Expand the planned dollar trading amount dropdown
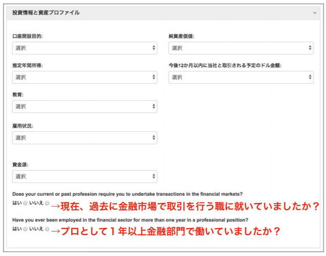 click(241, 77)
